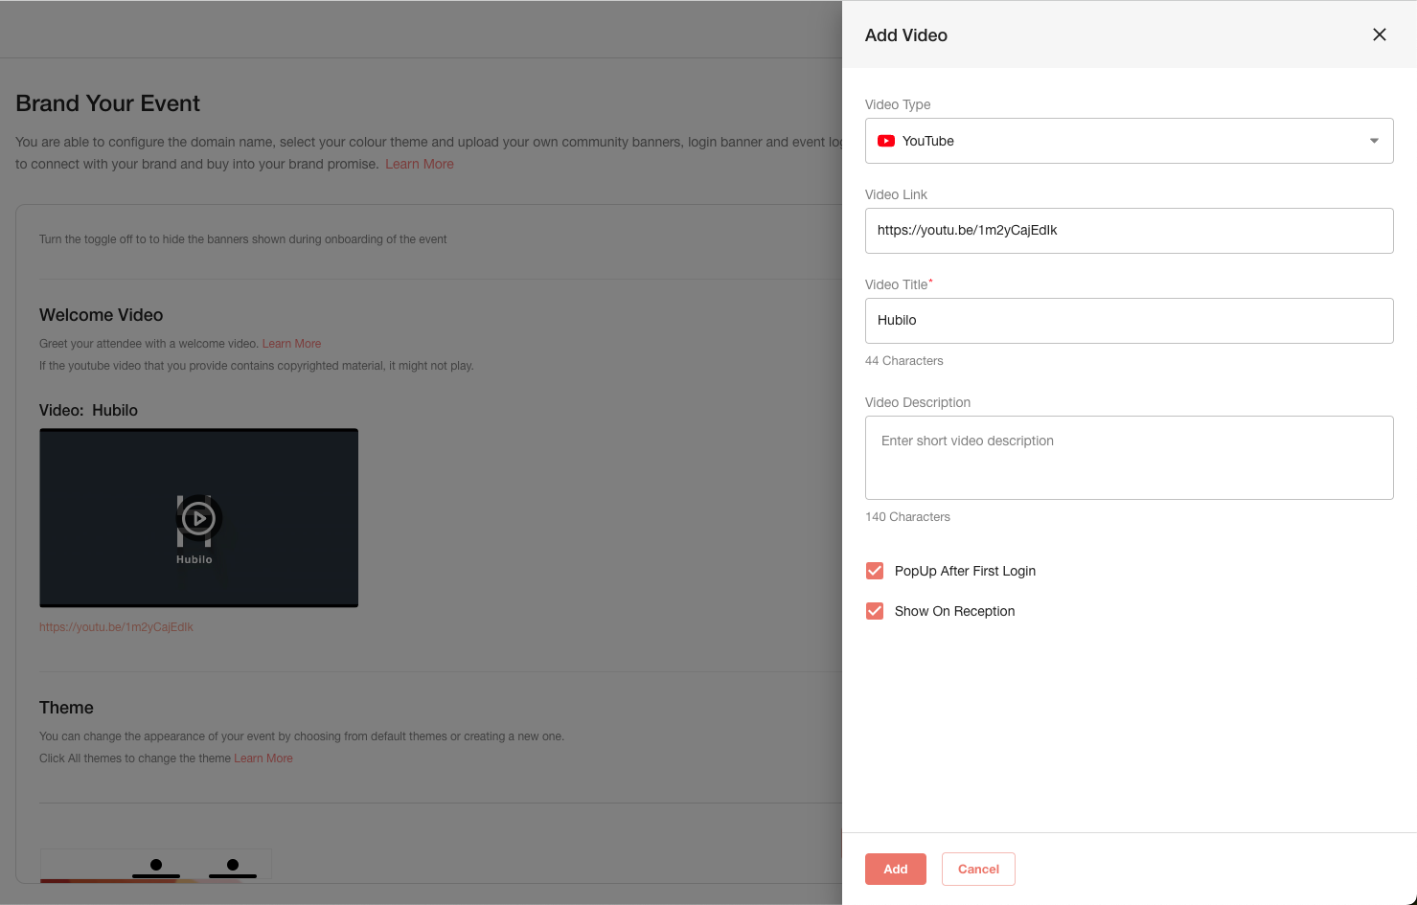
Task: Click the 'Brand Your Event' heading
Action: (x=108, y=103)
